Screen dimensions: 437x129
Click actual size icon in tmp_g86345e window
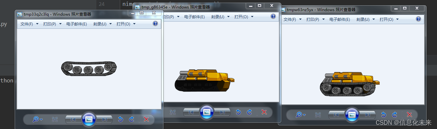173,112
